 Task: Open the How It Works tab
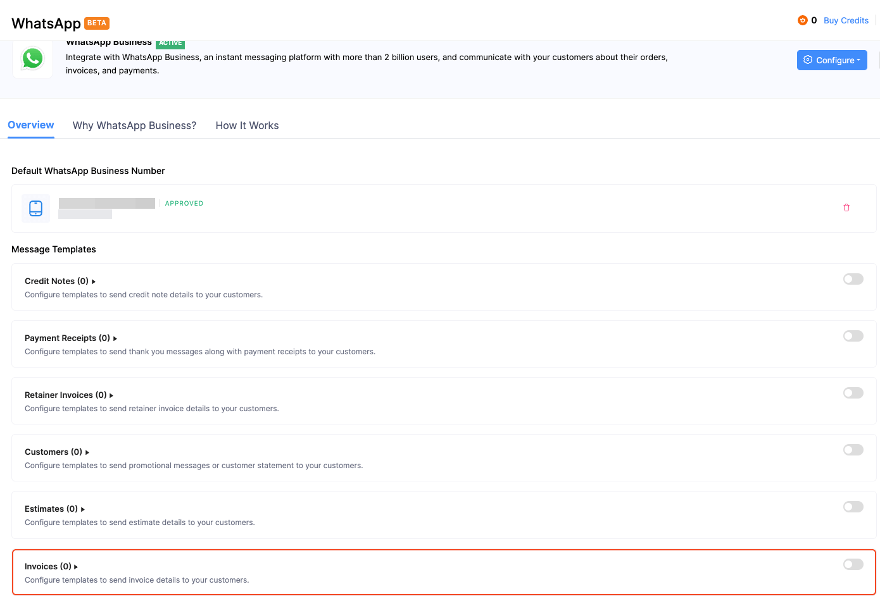pos(247,125)
